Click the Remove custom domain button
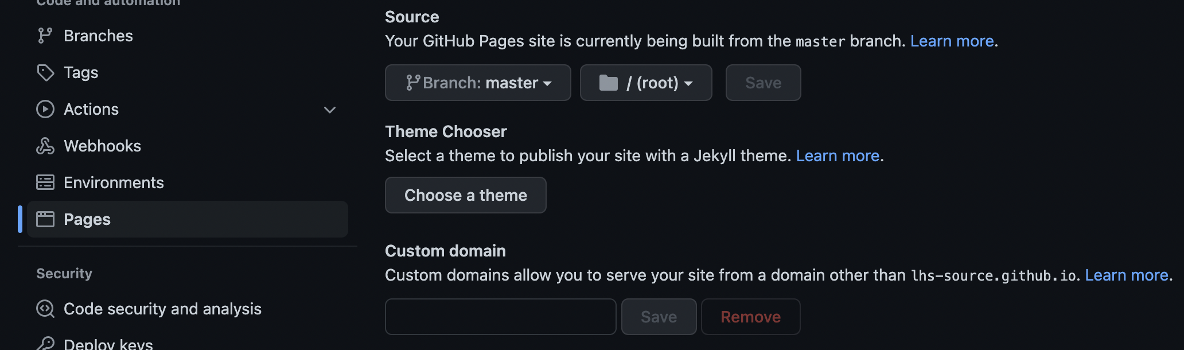 750,317
